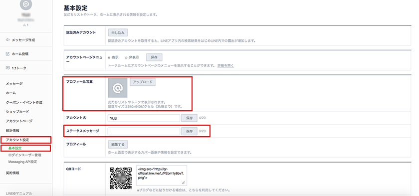Open 統計情報 menu item
The width and height of the screenshot is (419, 196).
coord(12,131)
